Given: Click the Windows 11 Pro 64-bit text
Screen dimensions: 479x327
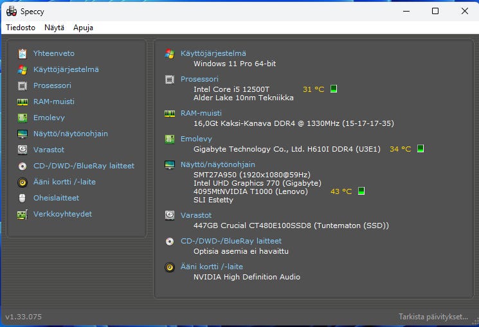Looking at the screenshot, I should [235, 64].
